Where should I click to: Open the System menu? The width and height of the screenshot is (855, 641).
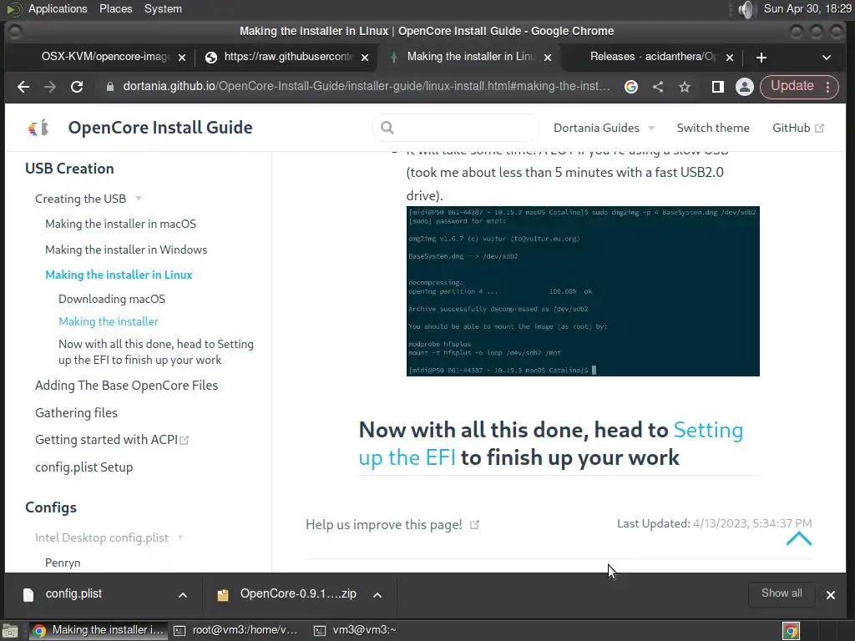(x=163, y=8)
